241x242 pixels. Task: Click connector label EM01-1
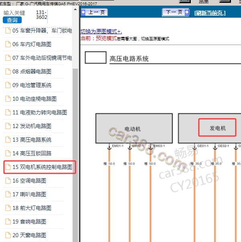118,146
